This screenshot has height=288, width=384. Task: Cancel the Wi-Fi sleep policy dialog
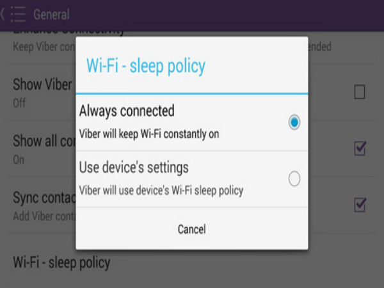192,230
